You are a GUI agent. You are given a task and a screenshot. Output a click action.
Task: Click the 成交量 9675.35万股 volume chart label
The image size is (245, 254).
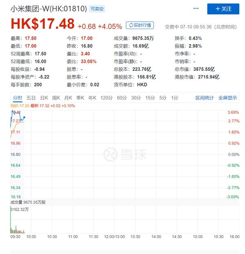point(28,202)
